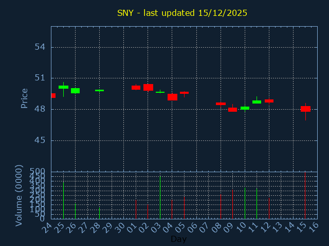Viewport: 329px width, 246px height.
Task: Click the green volume bar for day 10
Action: pyautogui.click(x=245, y=203)
